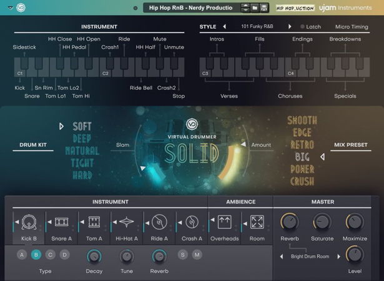Toggle the Latch option
Viewport: 384px width, 281px height.
point(310,27)
